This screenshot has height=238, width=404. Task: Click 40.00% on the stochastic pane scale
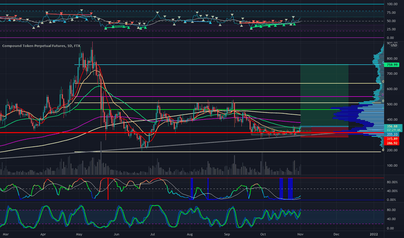pos(391,191)
